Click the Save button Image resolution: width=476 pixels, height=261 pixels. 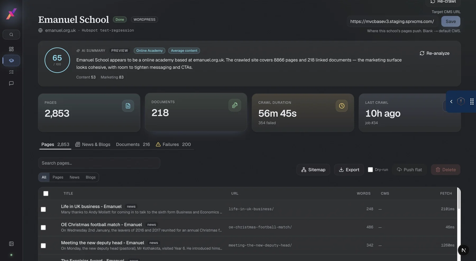(451, 21)
